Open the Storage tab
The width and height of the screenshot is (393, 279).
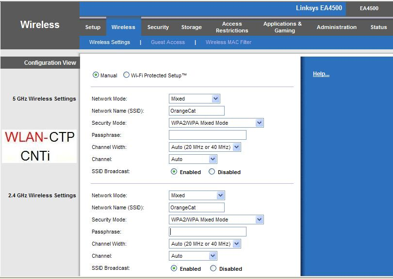point(192,27)
